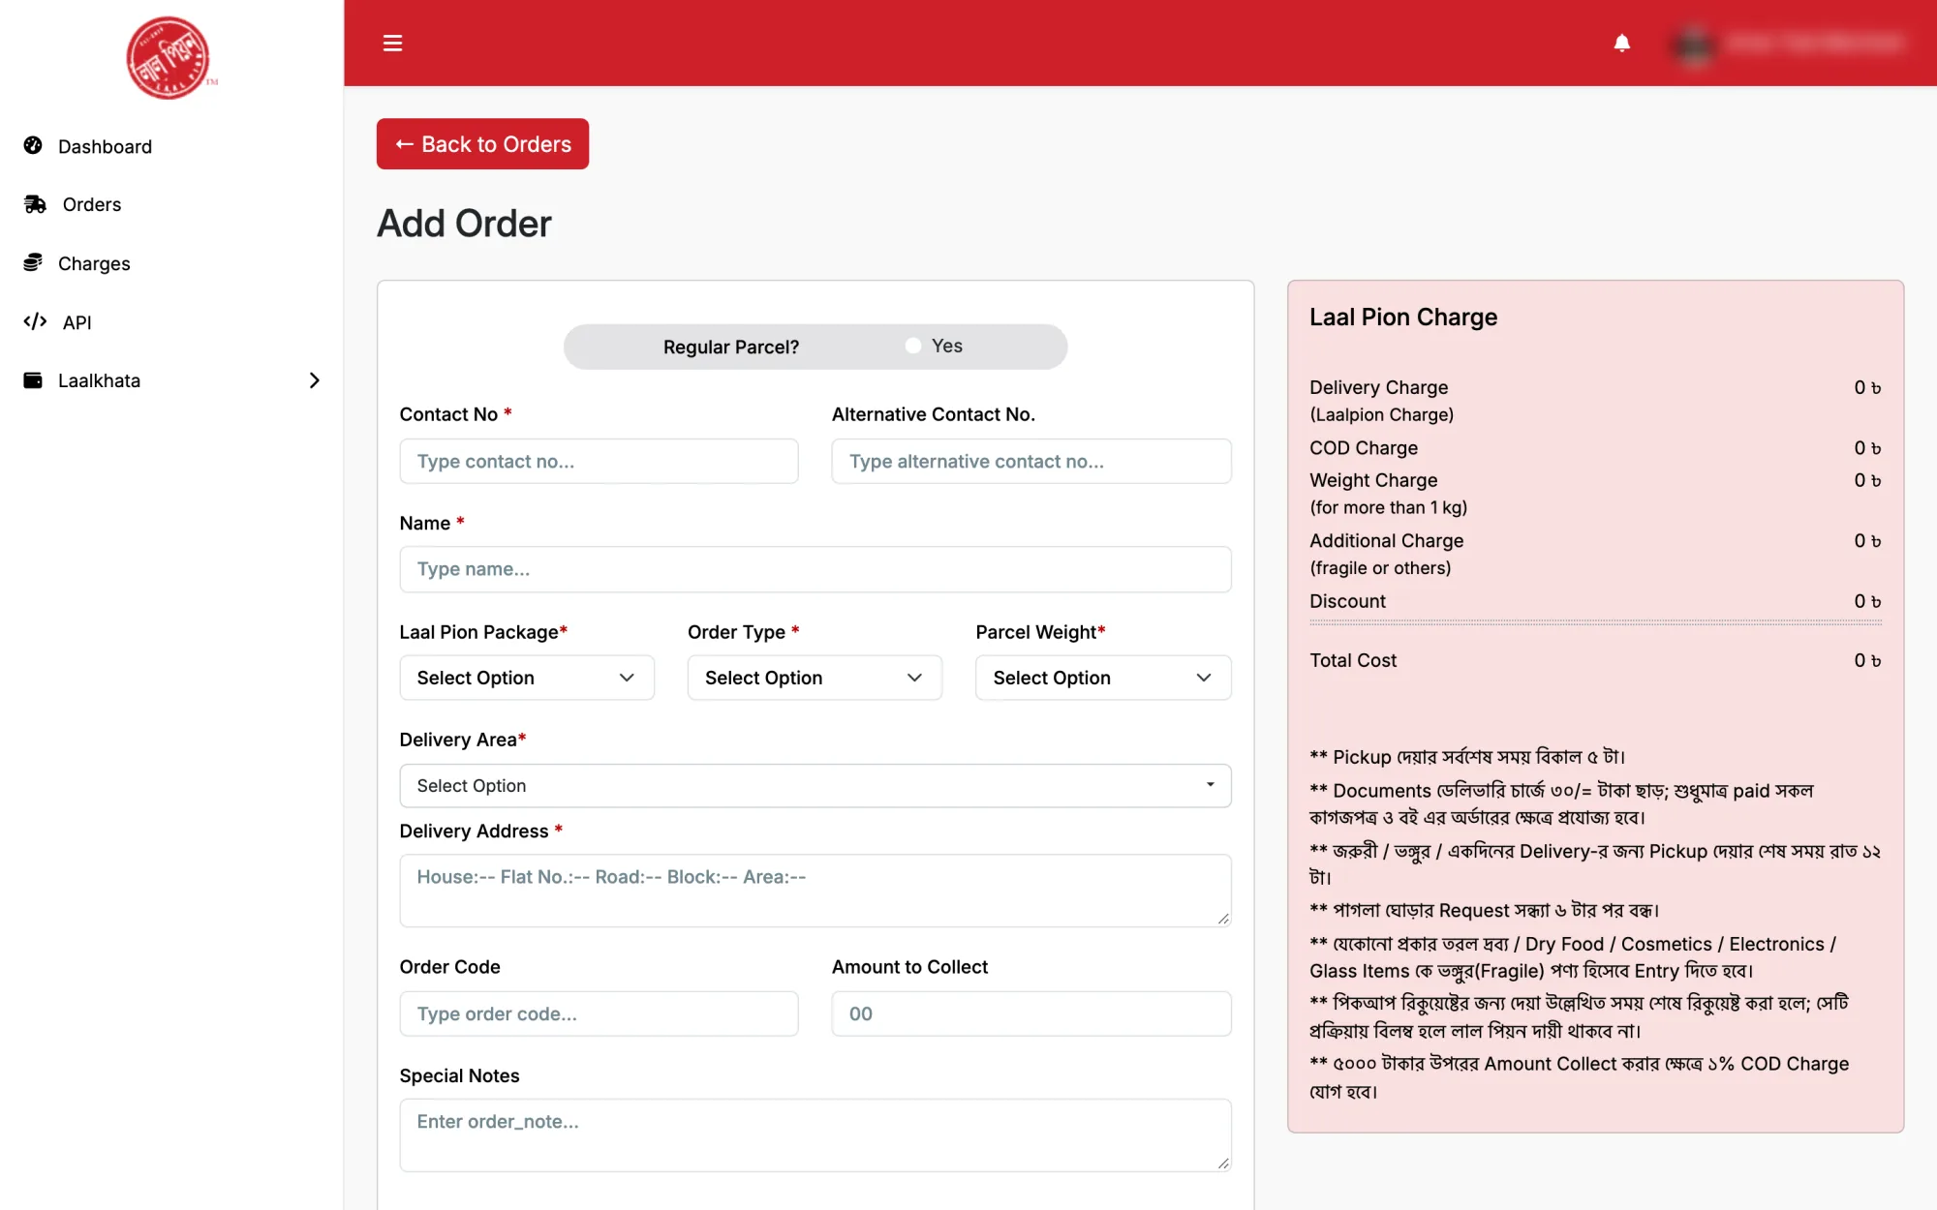This screenshot has width=1937, height=1210.
Task: Click the Total Cost label
Action: [x=1353, y=660]
